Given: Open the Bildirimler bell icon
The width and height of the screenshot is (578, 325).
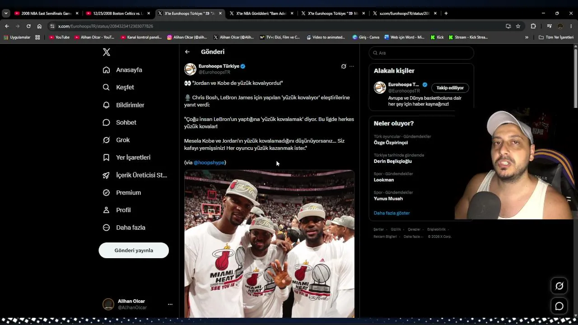Looking at the screenshot, I should [106, 105].
